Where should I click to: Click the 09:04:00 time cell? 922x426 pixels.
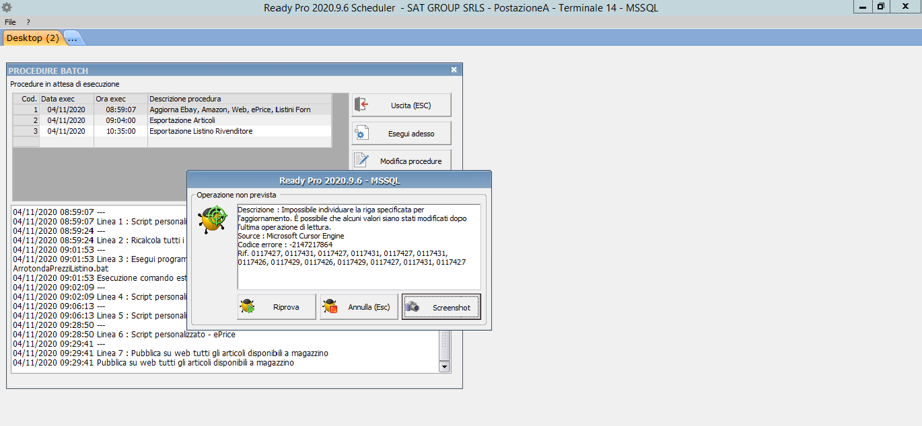pos(121,120)
